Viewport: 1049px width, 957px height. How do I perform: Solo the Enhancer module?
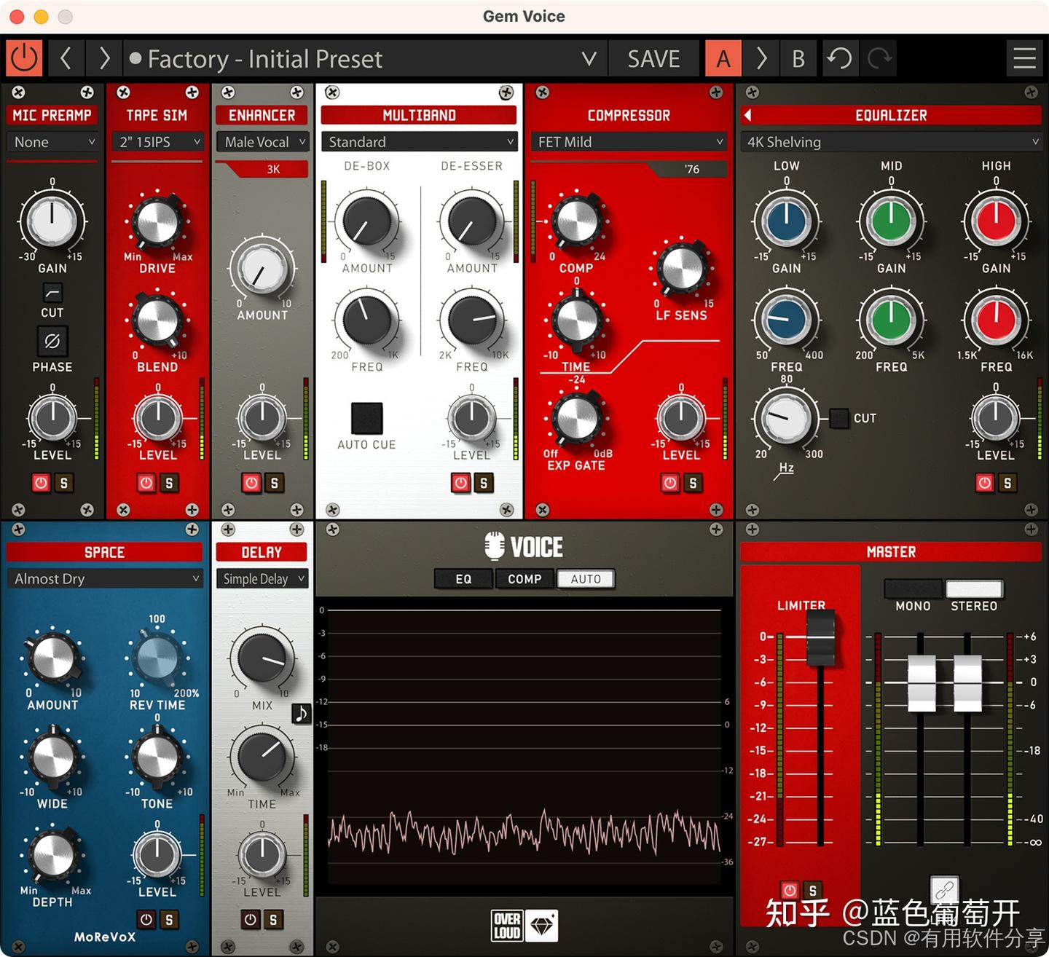click(x=274, y=482)
